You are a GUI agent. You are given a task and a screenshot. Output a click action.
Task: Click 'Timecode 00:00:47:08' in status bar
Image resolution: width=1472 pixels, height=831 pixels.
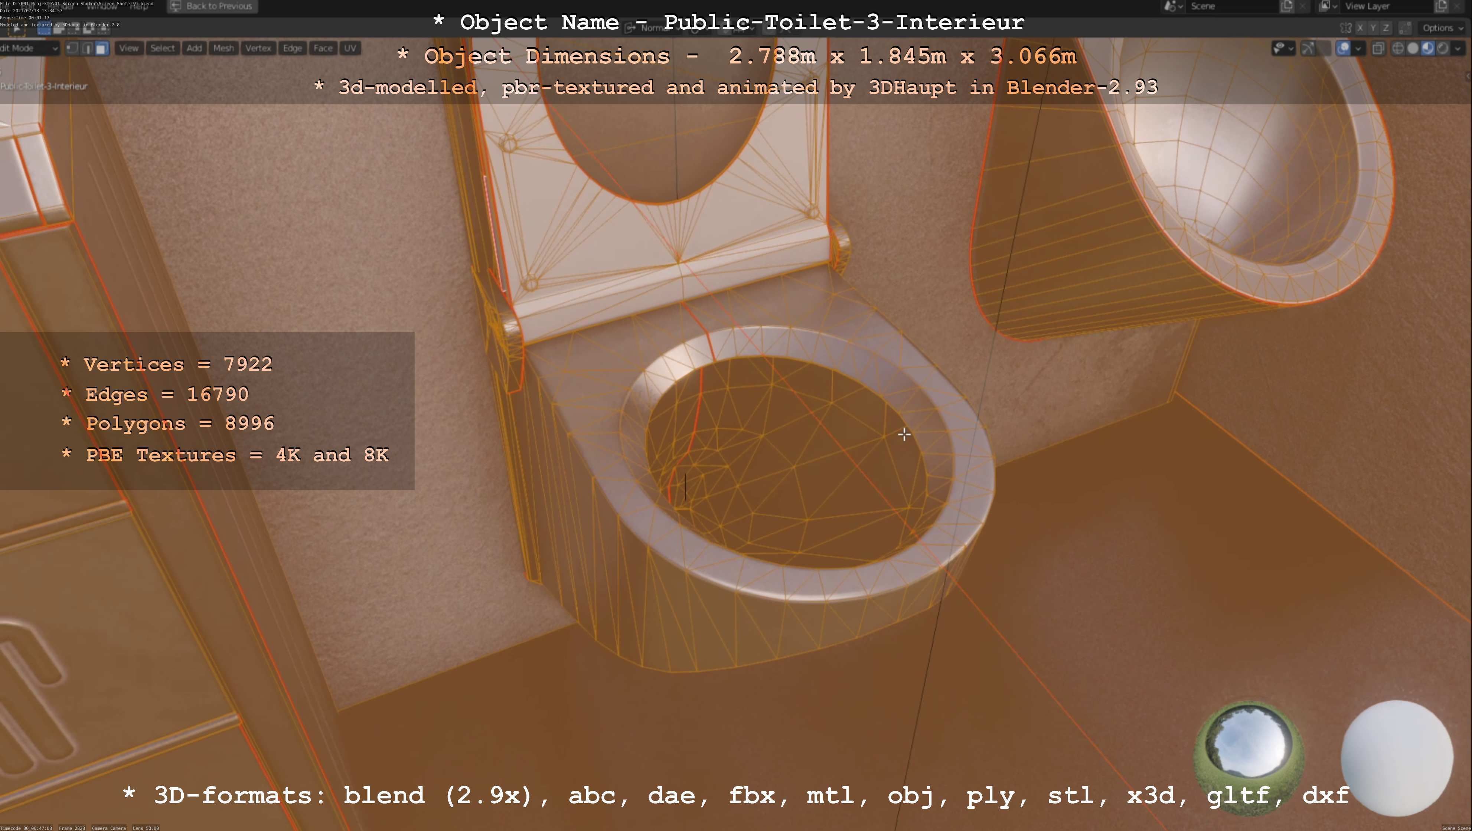click(26, 828)
